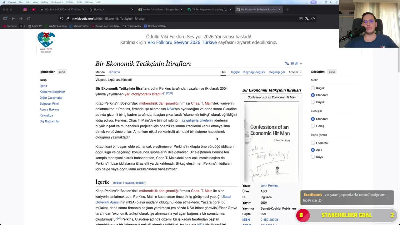The height and width of the screenshot is (225, 400).
Task: Open pinned YouTube tab
Action: [34, 9]
